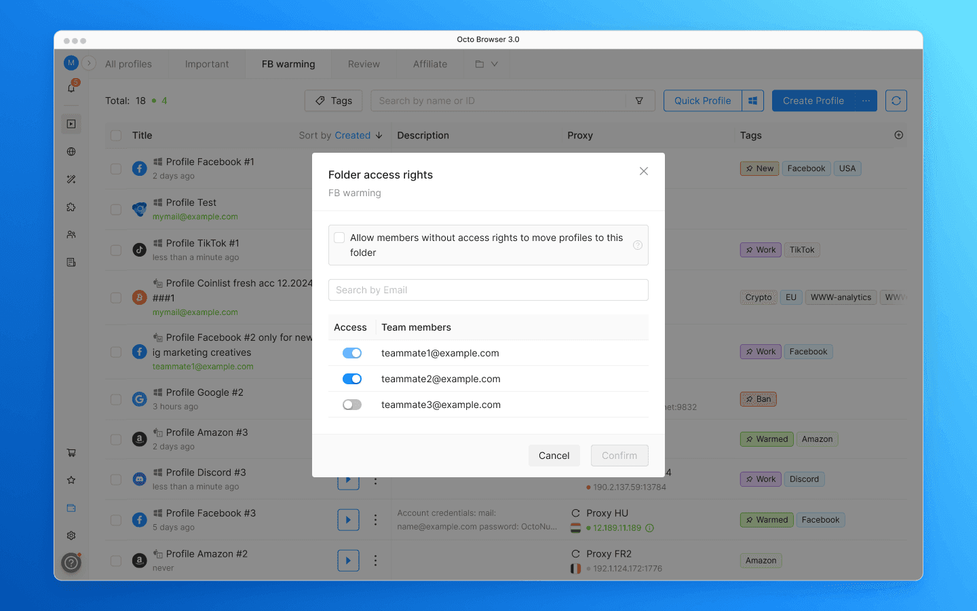
Task: Click the Profile Coinlist bitcoin icon
Action: (x=139, y=297)
